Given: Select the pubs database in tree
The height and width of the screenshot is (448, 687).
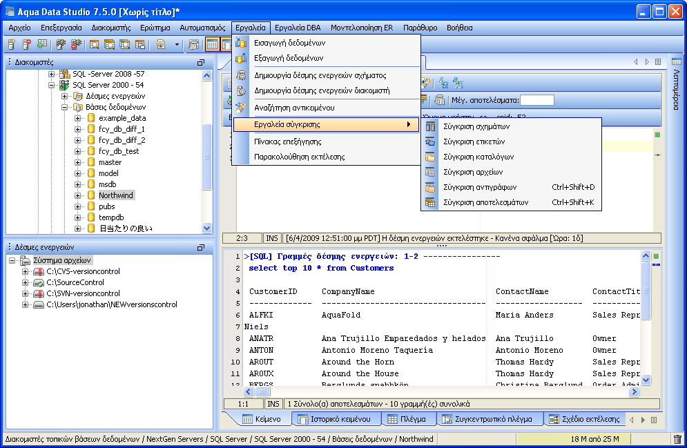Looking at the screenshot, I should coord(106,206).
